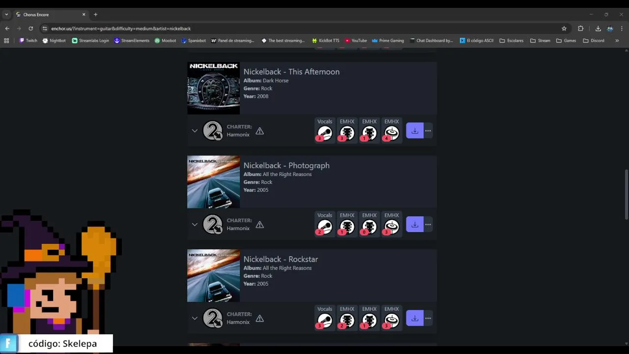This screenshot has width=629, height=354.
Task: Download the Photograph chart
Action: pos(415,225)
